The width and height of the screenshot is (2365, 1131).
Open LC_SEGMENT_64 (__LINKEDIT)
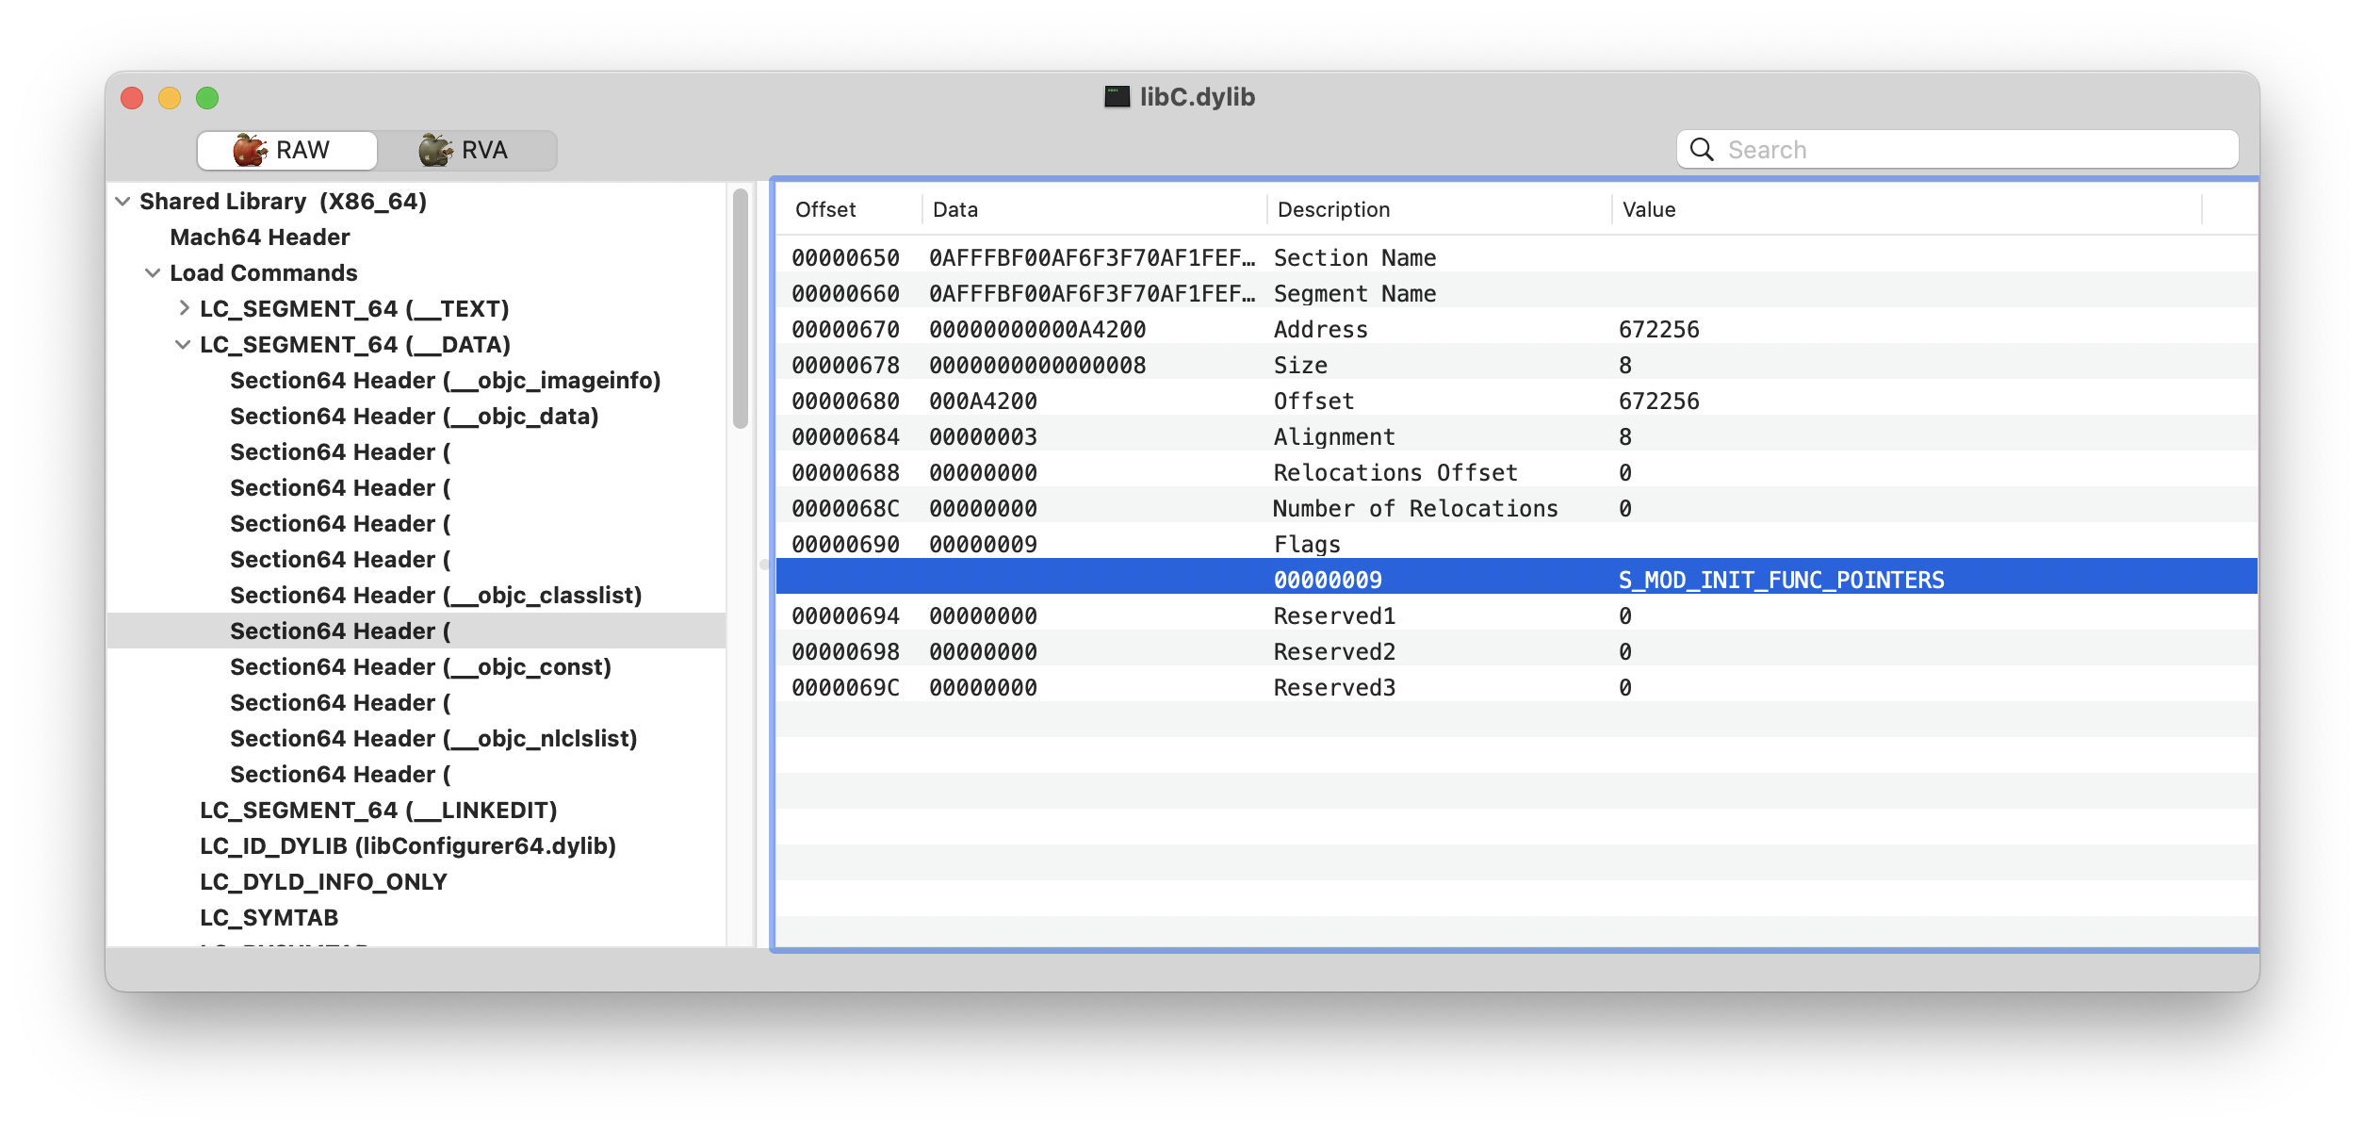(377, 810)
